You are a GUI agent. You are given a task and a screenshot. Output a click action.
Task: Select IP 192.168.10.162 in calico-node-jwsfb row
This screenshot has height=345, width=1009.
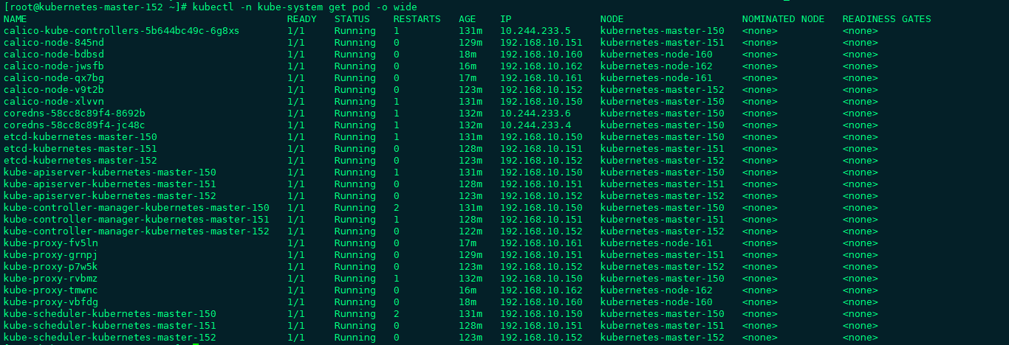tap(541, 66)
